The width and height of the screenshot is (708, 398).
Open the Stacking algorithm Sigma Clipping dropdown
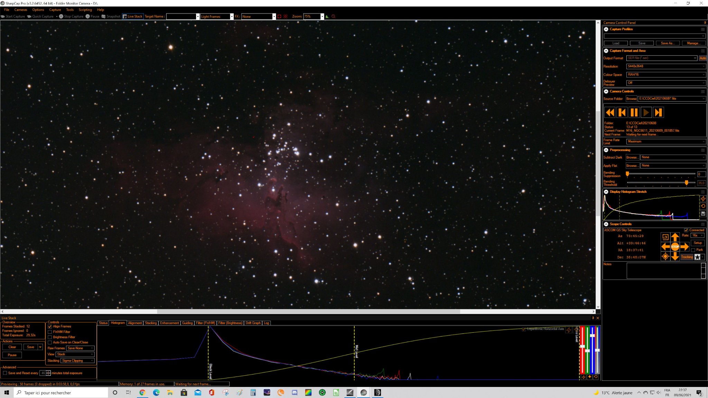[77, 361]
